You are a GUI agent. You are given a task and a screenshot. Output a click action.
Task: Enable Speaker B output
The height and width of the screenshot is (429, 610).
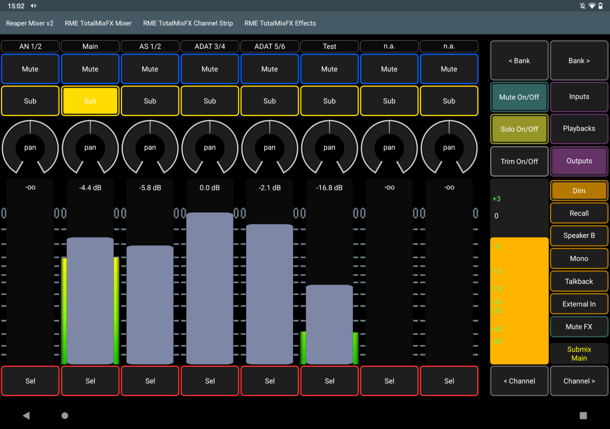pyautogui.click(x=579, y=235)
